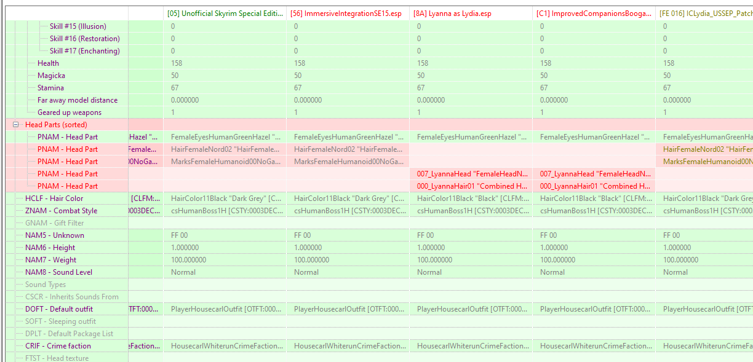Select the Skill #16 (Restoration) row

click(85, 39)
